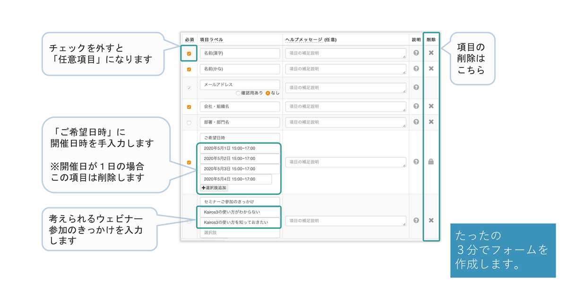
Task: Edit the 部署・部門名 label field
Action: click(240, 122)
